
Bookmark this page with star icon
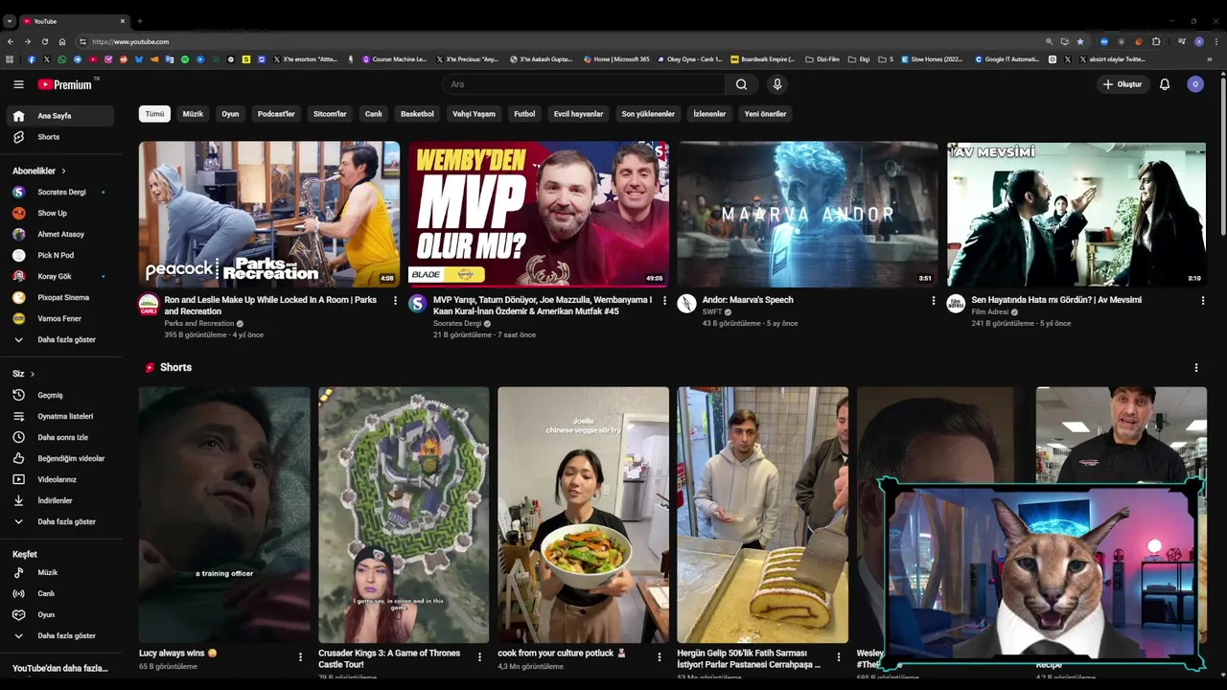pyautogui.click(x=1080, y=41)
